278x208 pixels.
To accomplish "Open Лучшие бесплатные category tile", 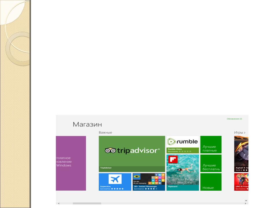I will (x=211, y=163).
